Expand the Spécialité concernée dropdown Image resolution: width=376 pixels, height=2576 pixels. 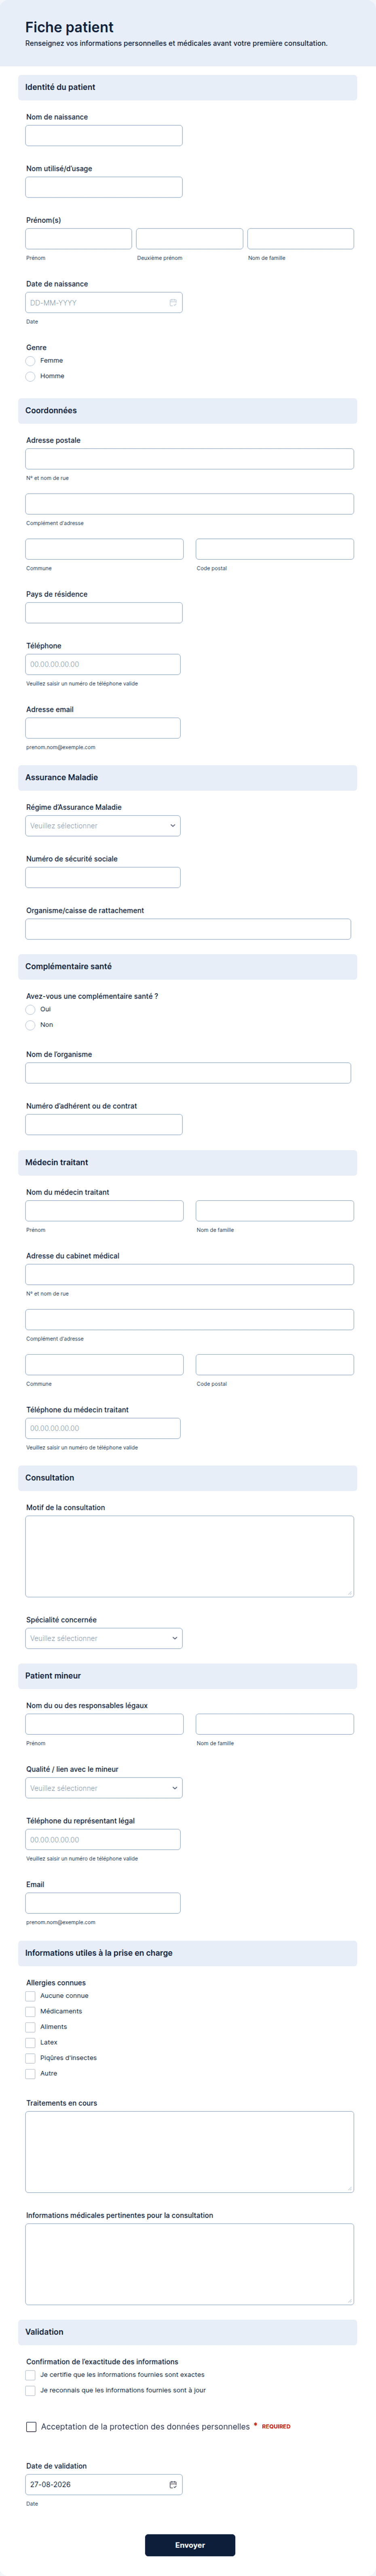[104, 1638]
